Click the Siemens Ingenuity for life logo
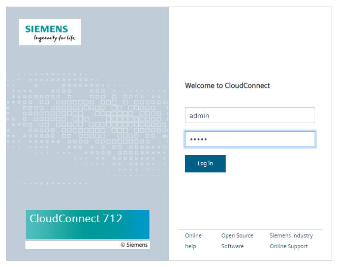 click(x=50, y=32)
